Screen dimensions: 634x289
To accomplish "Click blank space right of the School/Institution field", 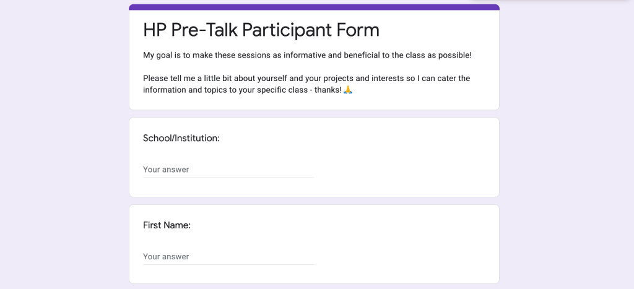I will 402,170.
